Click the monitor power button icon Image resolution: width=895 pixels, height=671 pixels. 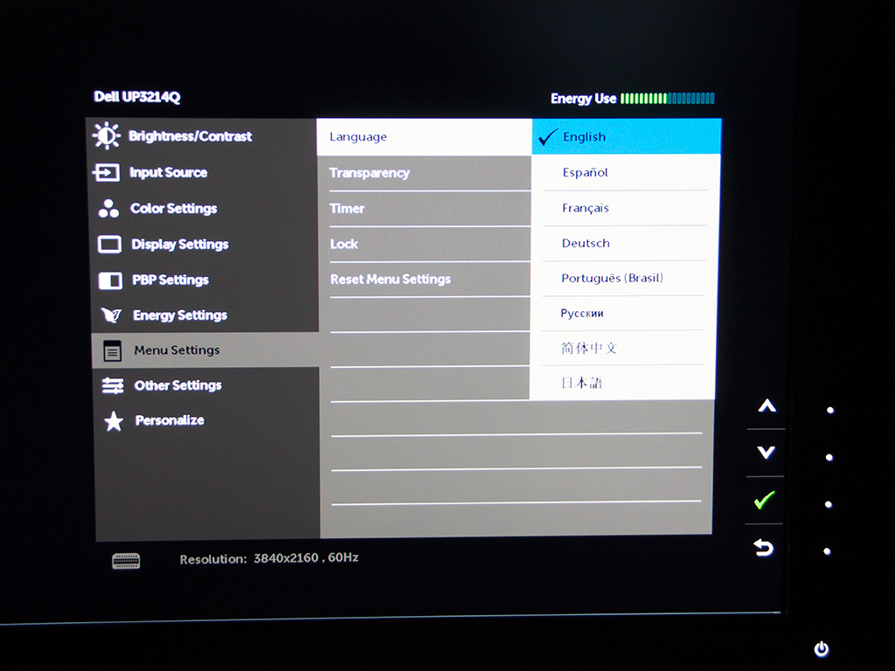(x=822, y=649)
